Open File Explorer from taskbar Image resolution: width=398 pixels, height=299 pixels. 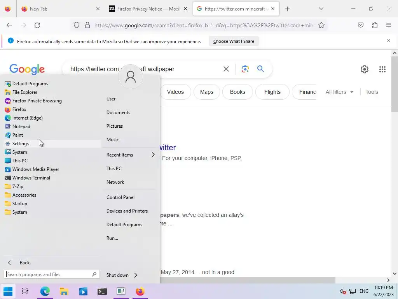coord(64,291)
